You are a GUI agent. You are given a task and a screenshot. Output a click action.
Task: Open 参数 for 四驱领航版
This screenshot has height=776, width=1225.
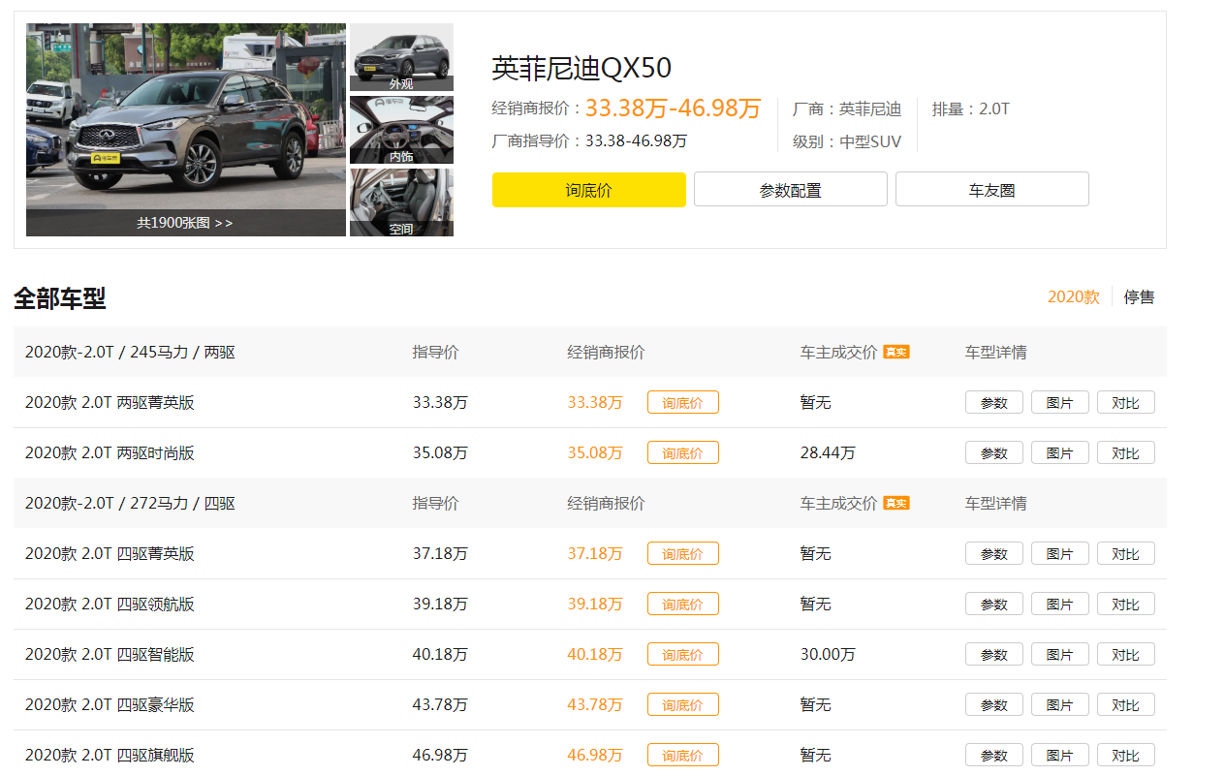tap(994, 605)
